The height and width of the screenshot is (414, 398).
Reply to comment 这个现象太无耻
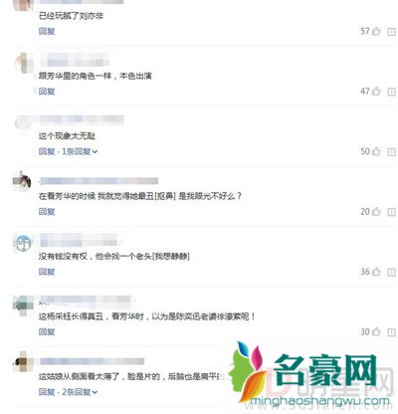(47, 151)
